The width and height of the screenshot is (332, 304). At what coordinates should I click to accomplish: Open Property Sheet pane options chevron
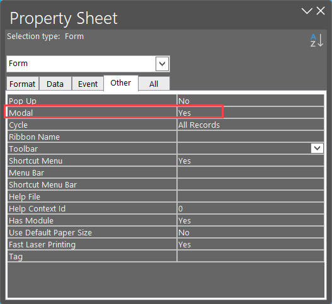point(307,11)
